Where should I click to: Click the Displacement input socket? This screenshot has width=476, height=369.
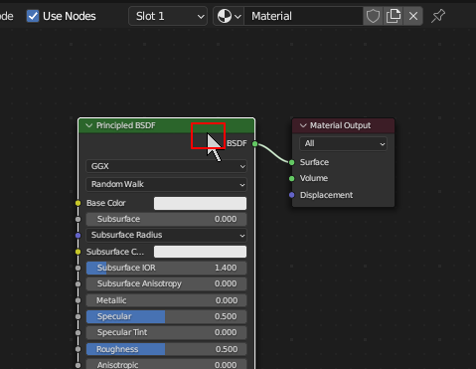pyautogui.click(x=292, y=195)
